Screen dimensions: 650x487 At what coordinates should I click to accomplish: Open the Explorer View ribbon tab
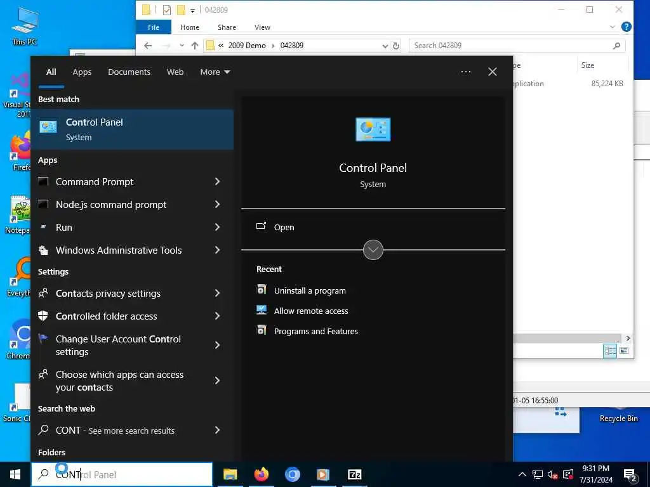(262, 27)
